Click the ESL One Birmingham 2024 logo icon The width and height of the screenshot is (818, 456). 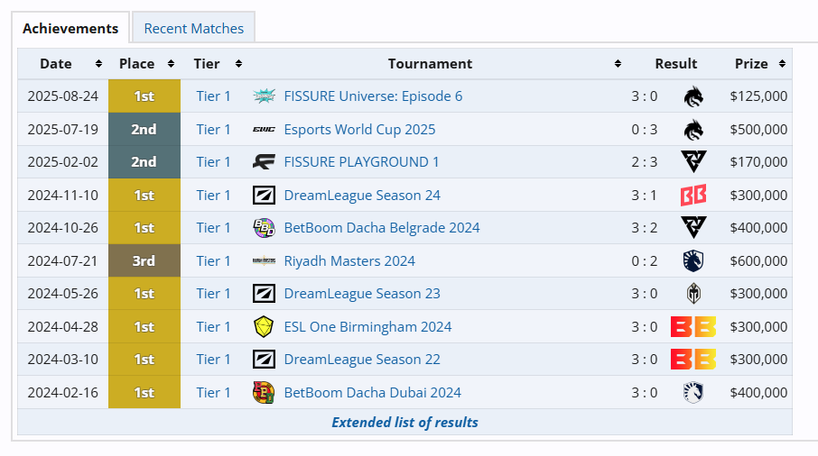[264, 327]
